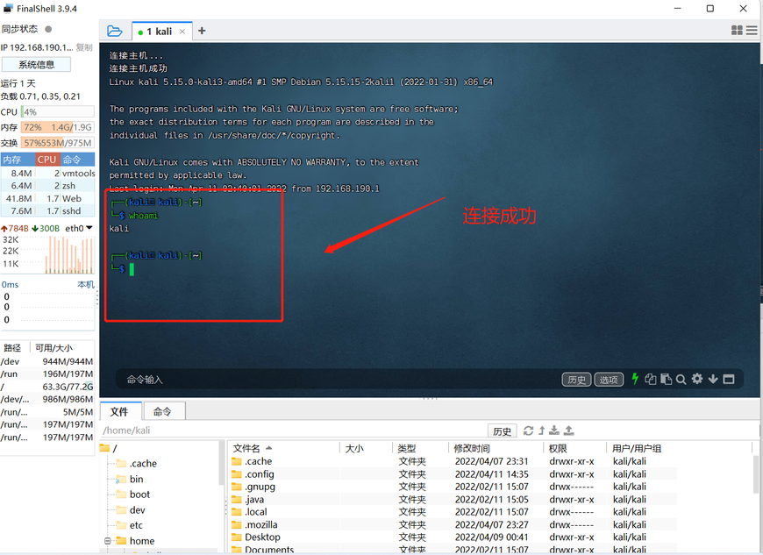Viewport: 763px width, 555px height.
Task: Go to the parent directory (up-arrow icon)
Action: pyautogui.click(x=542, y=430)
